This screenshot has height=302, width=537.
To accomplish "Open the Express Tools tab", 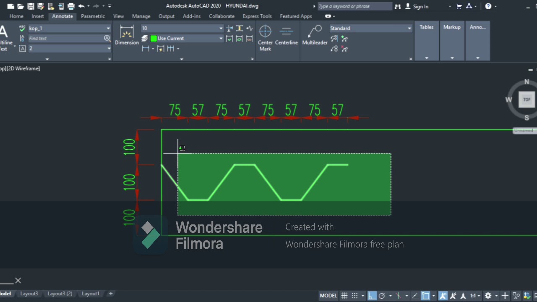I will [x=257, y=16].
